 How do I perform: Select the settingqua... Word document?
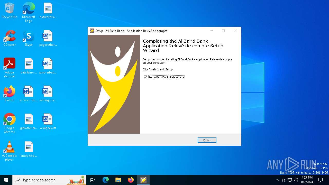48,94
